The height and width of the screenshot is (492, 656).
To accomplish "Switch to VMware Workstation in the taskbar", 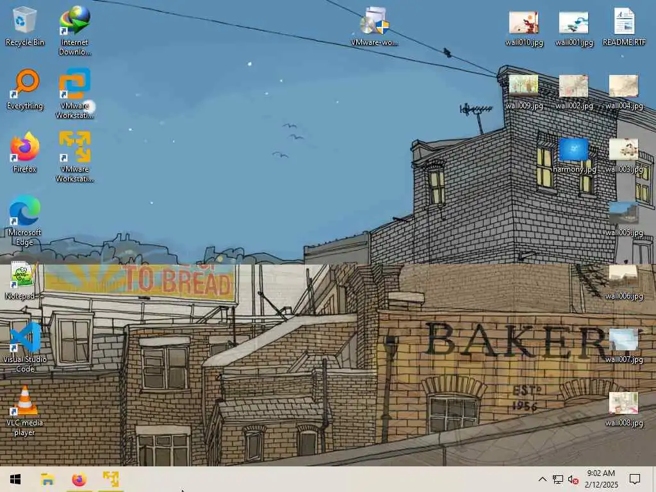I will [111, 479].
